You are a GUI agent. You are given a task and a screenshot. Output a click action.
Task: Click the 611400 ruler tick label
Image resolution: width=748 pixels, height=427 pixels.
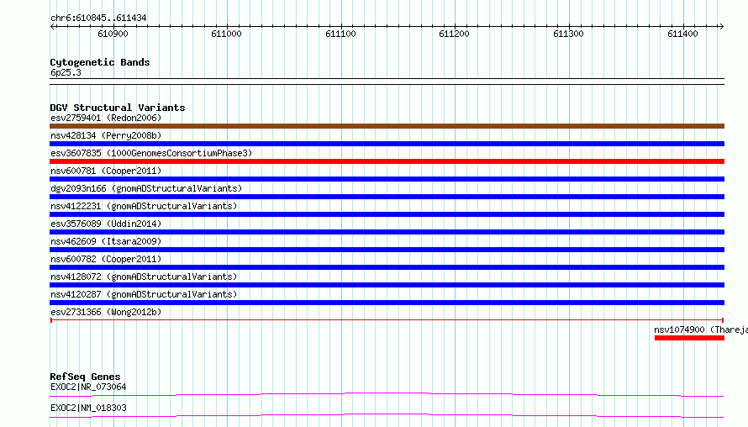coord(682,34)
